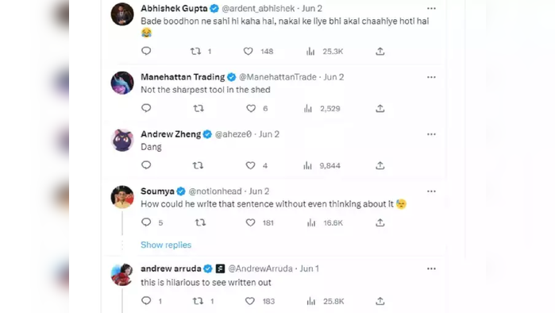Open Abhishek Gupta's profile picture

coord(122,14)
